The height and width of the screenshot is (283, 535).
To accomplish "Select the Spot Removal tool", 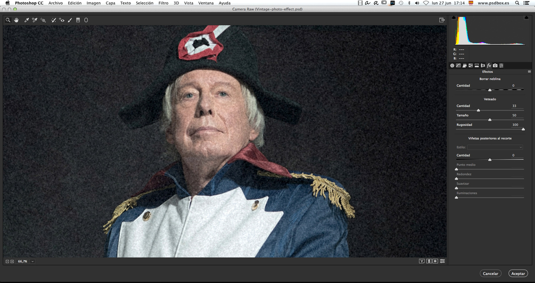I will (54, 20).
